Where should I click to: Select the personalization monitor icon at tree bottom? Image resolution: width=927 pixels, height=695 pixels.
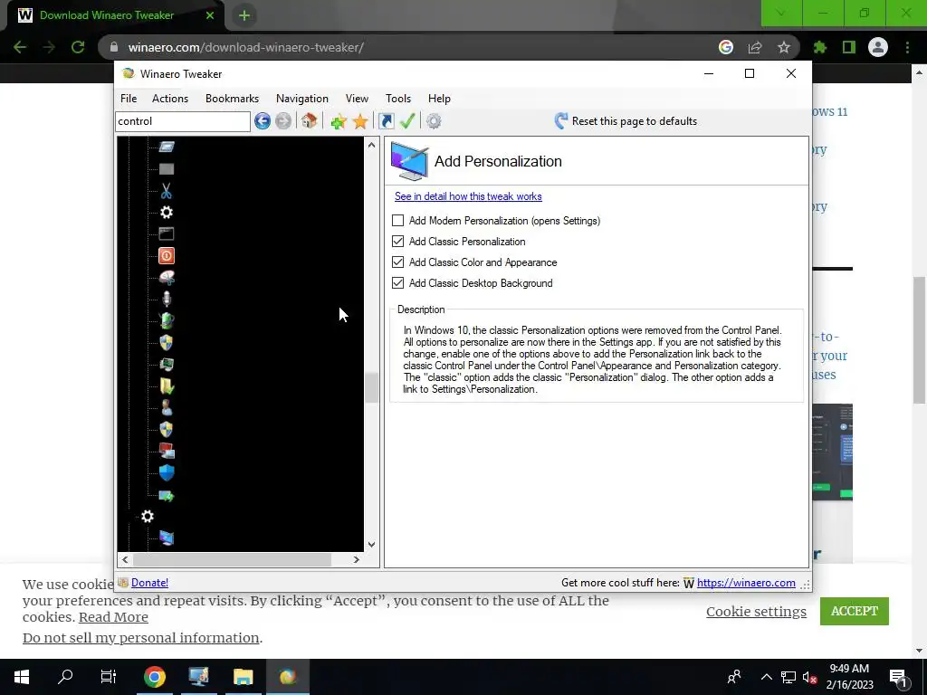tap(167, 538)
